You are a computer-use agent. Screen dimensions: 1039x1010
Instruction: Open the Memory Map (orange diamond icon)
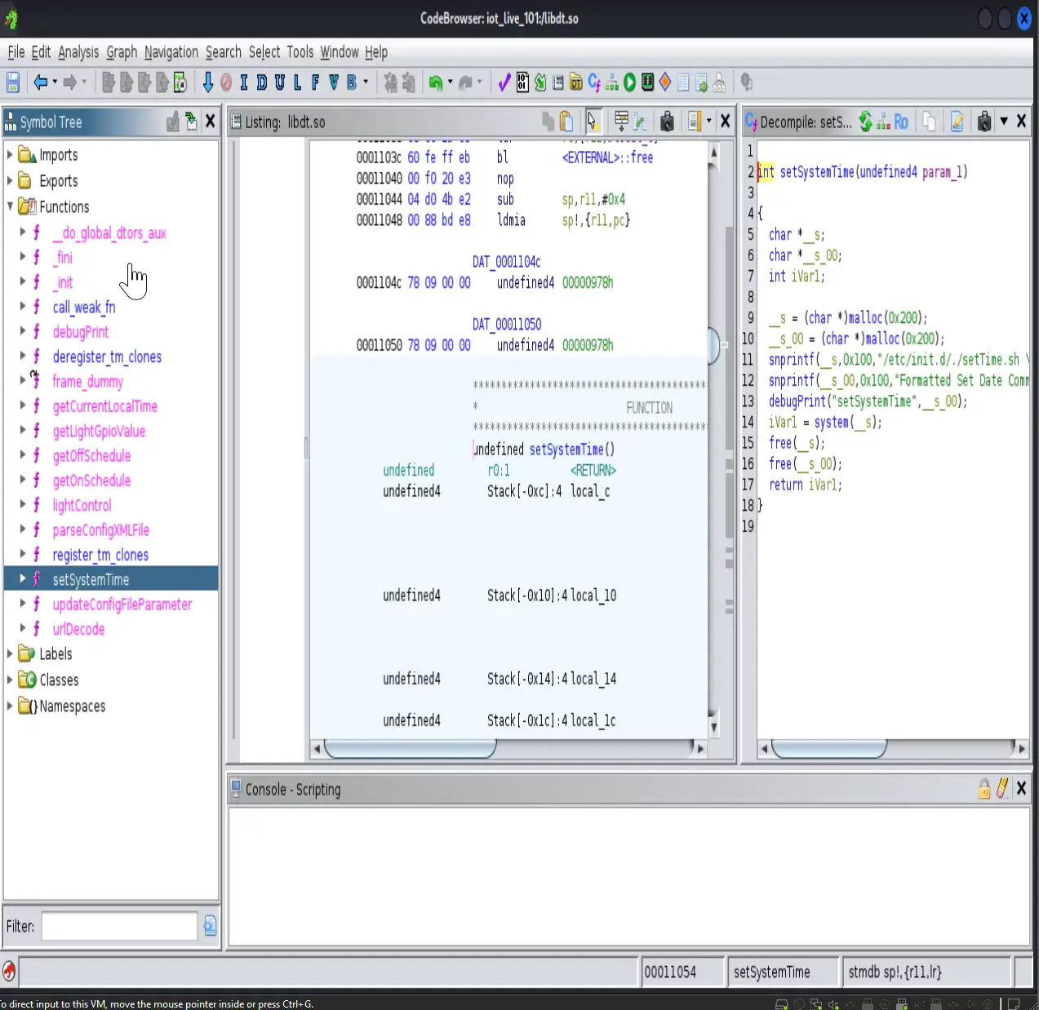pyautogui.click(x=664, y=82)
